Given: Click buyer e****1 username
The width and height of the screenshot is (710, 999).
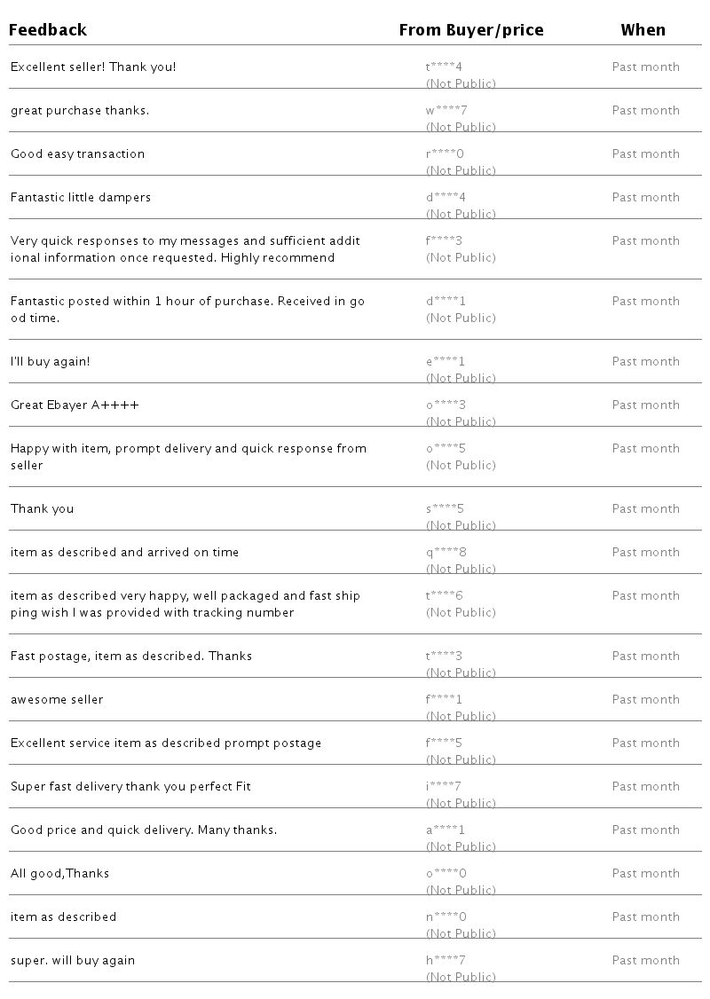Looking at the screenshot, I should (446, 362).
